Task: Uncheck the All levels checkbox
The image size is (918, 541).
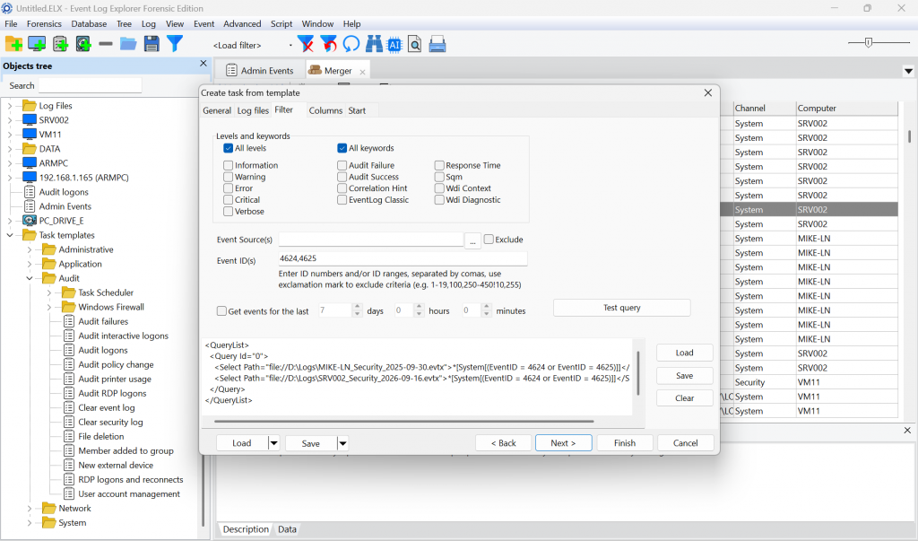Action: coord(229,148)
